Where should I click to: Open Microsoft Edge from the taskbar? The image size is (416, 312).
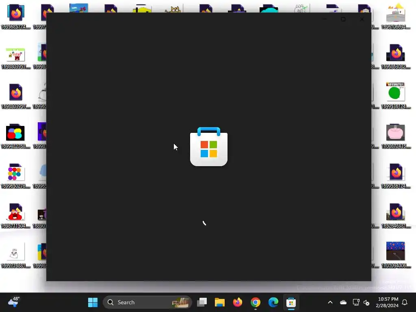click(x=273, y=302)
